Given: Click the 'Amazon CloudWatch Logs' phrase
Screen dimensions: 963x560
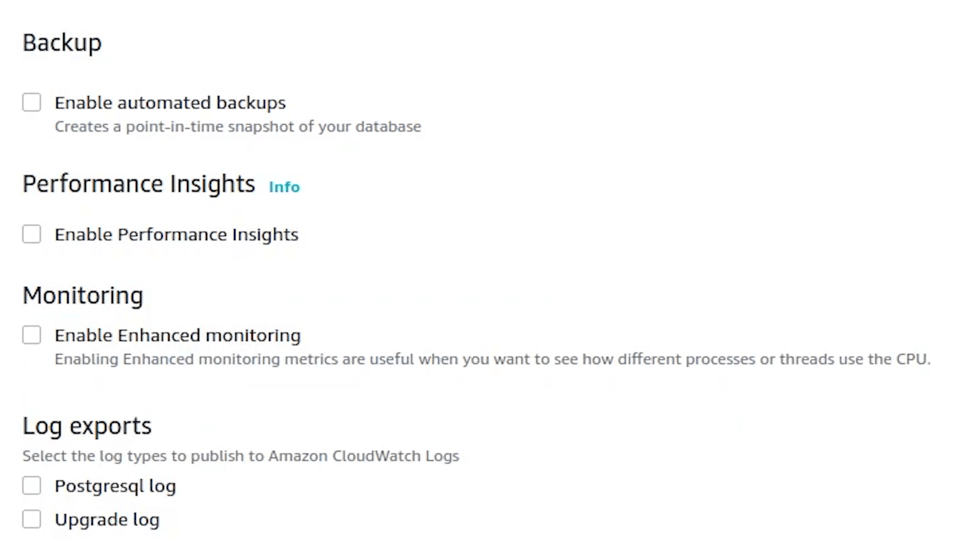Looking at the screenshot, I should pyautogui.click(x=363, y=456).
